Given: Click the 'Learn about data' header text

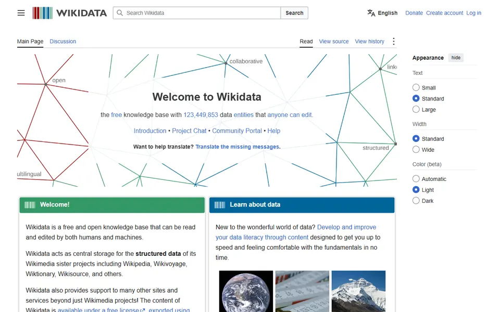Looking at the screenshot, I should 255,205.
